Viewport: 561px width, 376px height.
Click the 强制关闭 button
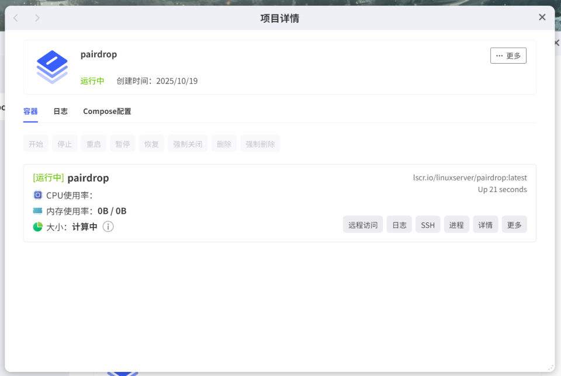(188, 144)
